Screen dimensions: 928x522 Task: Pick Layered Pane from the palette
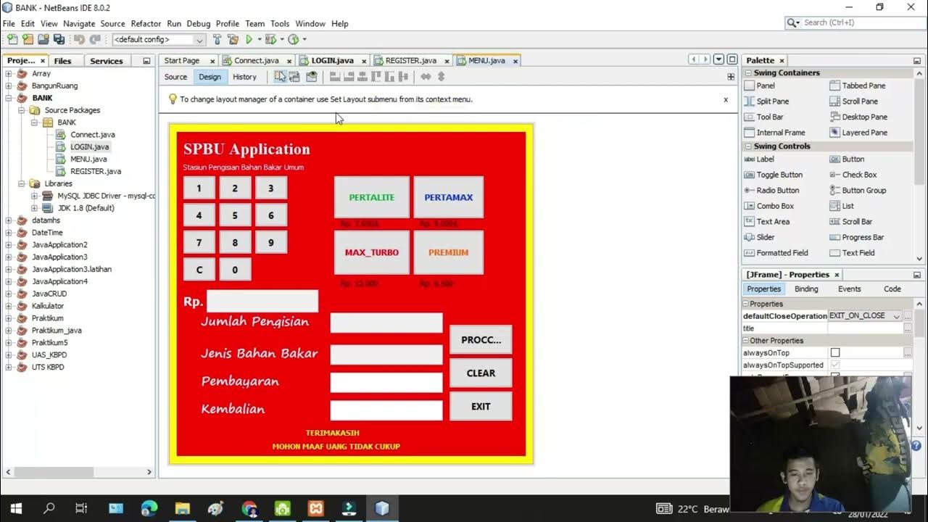[858, 133]
